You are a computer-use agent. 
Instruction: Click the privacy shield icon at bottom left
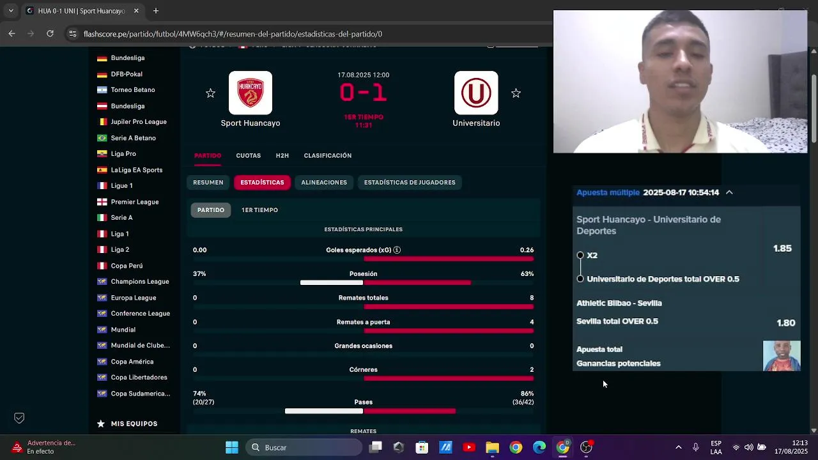(x=19, y=418)
